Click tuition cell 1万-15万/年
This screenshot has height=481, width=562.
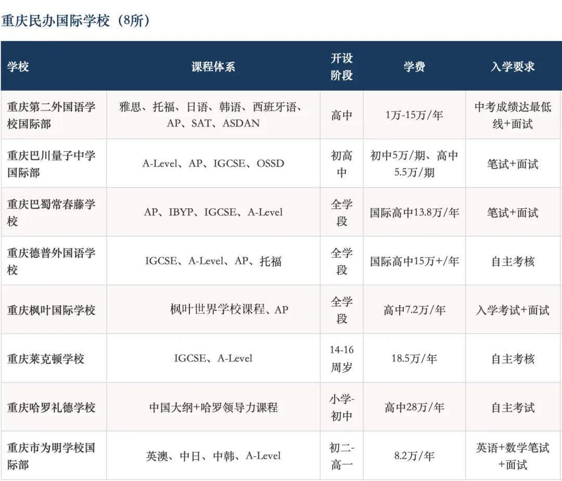tap(414, 115)
